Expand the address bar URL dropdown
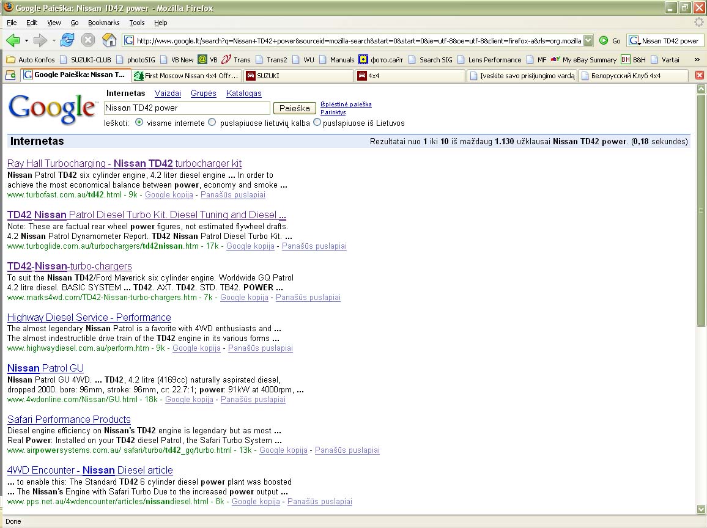This screenshot has height=528, width=707. [x=588, y=40]
